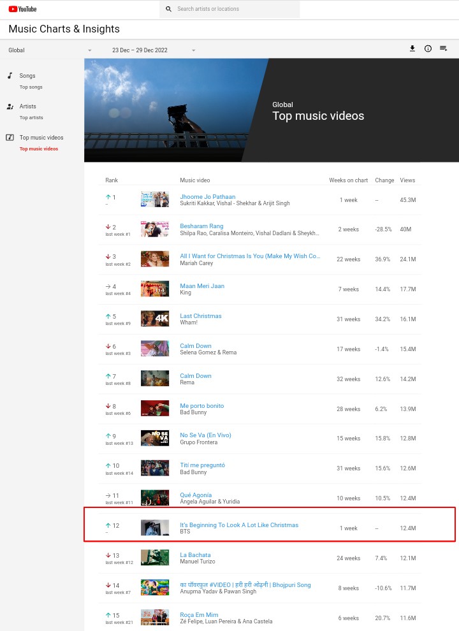The width and height of the screenshot is (459, 631).
Task: Click Mariah Carey video thumbnail
Action: (155, 259)
